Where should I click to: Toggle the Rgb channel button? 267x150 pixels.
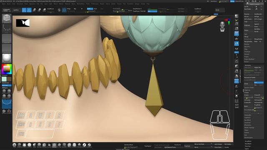(x=75, y=9)
